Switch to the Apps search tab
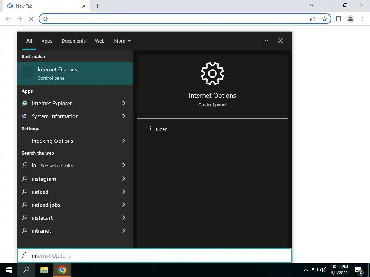 47,41
